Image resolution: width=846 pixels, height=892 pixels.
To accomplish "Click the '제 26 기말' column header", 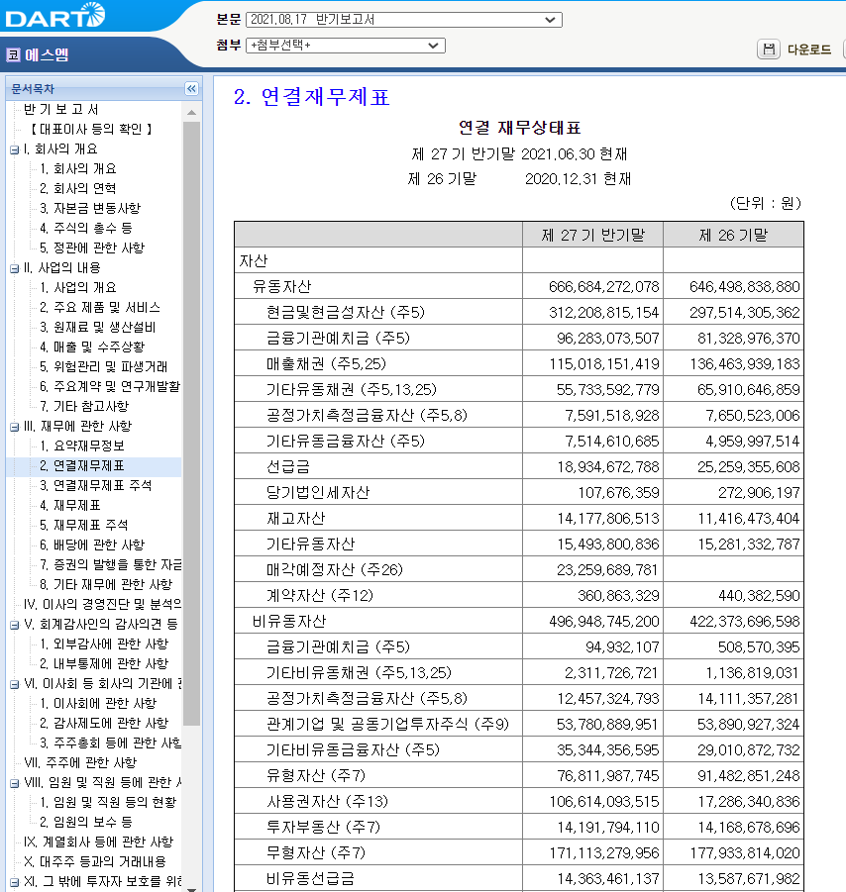I will point(734,235).
